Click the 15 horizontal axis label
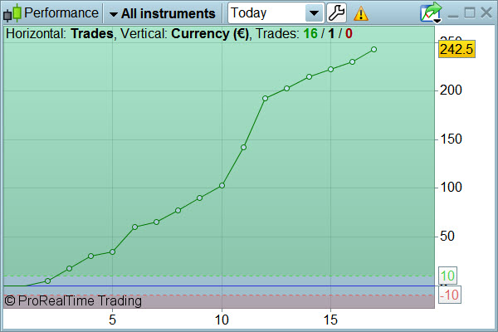 coord(330,320)
